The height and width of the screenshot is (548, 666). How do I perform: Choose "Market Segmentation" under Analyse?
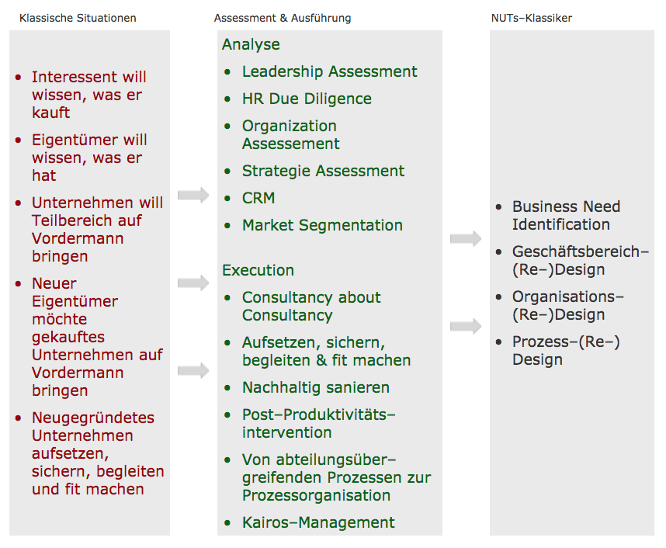322,225
